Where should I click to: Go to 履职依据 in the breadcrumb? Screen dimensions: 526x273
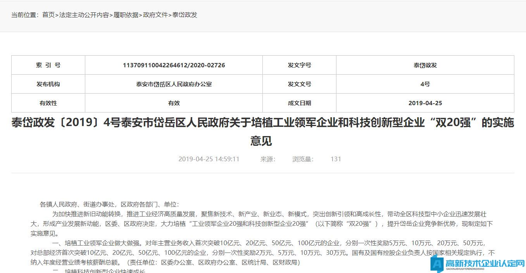pyautogui.click(x=126, y=15)
